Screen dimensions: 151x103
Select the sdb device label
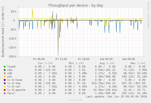[x=10, y=73]
